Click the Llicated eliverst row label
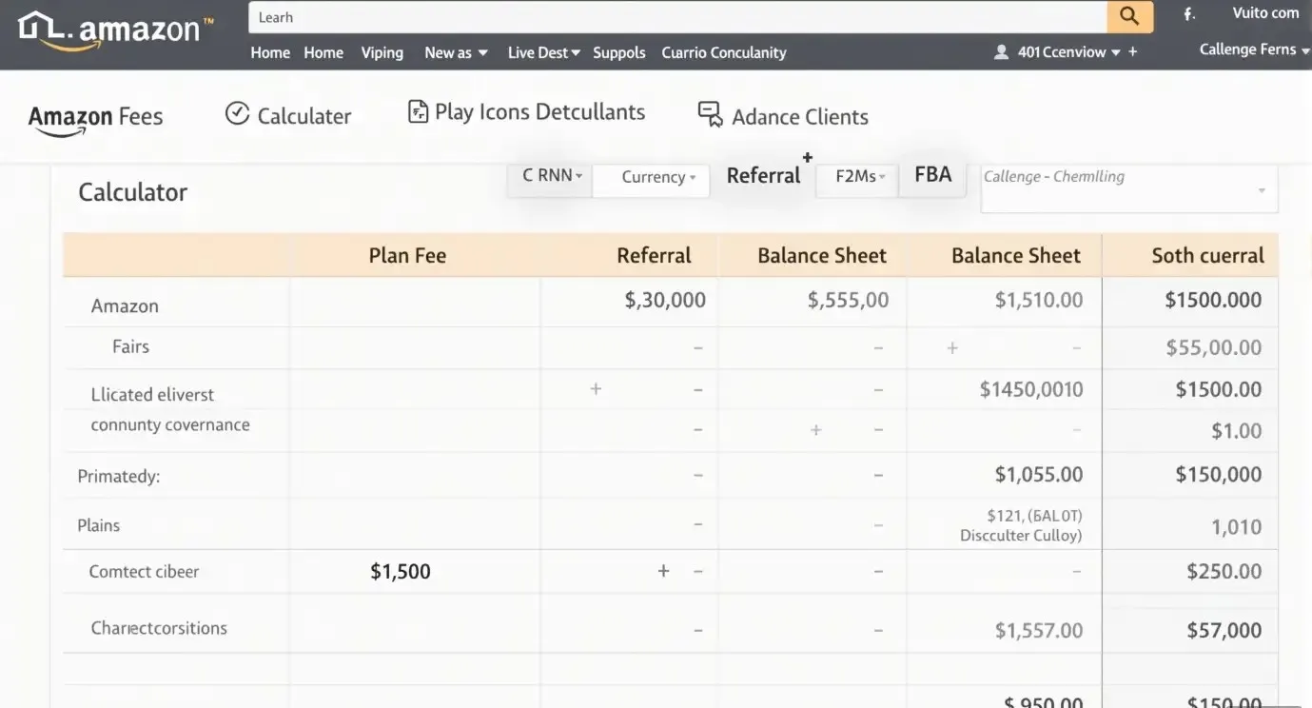This screenshot has height=708, width=1312. pos(152,394)
